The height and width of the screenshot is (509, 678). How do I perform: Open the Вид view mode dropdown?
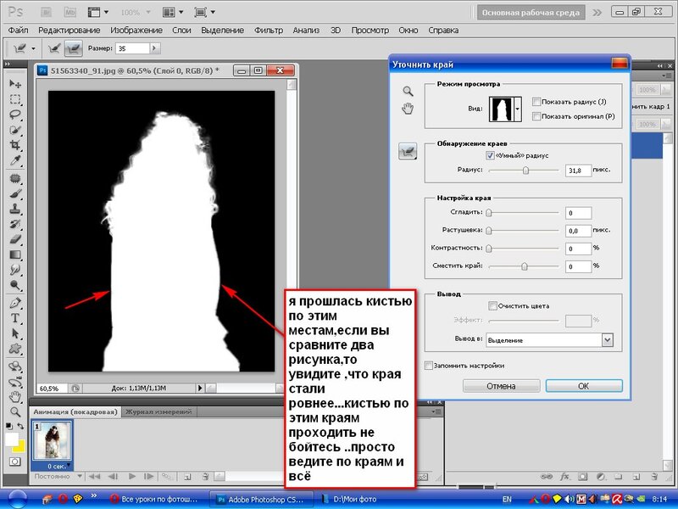tap(517, 109)
